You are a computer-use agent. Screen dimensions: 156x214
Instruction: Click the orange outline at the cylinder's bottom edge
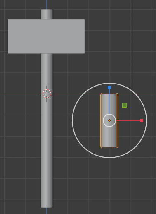[x=109, y=147]
